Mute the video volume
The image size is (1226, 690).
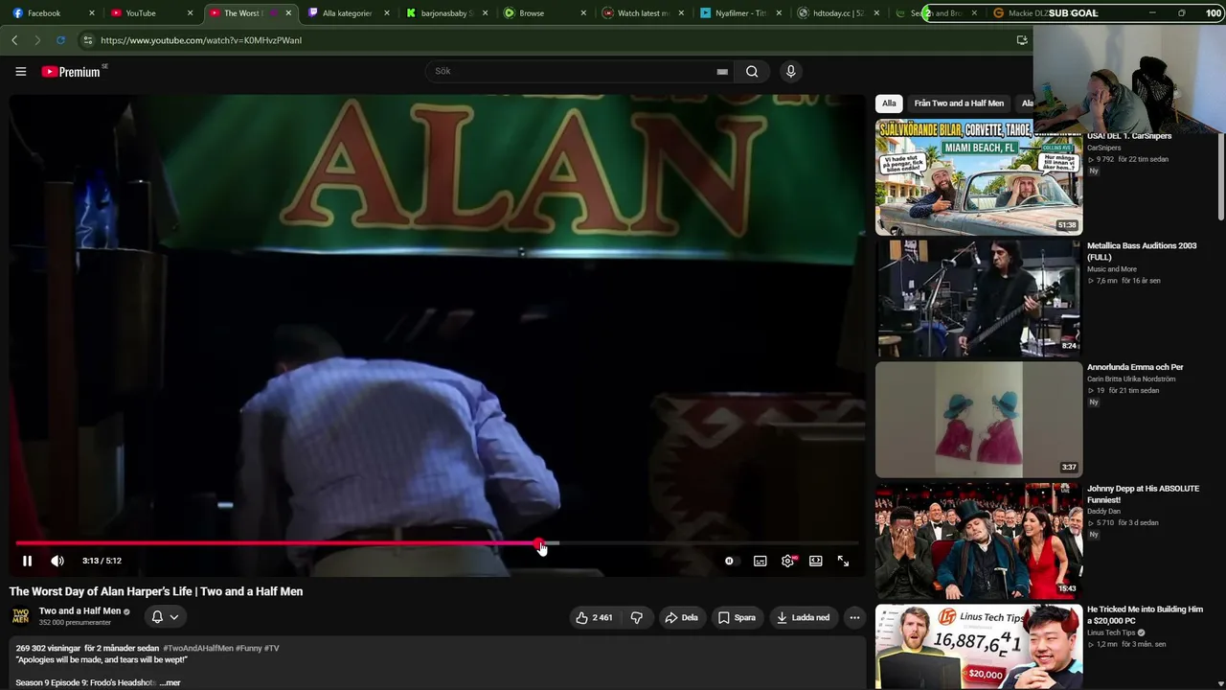click(57, 561)
